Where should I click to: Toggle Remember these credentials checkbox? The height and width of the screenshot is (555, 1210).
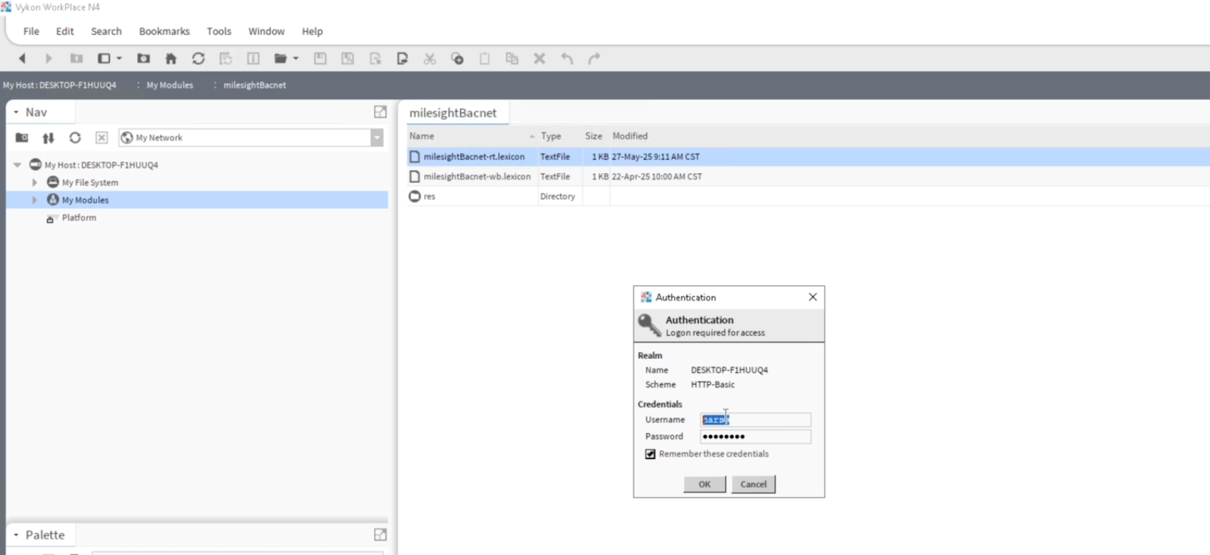point(650,454)
